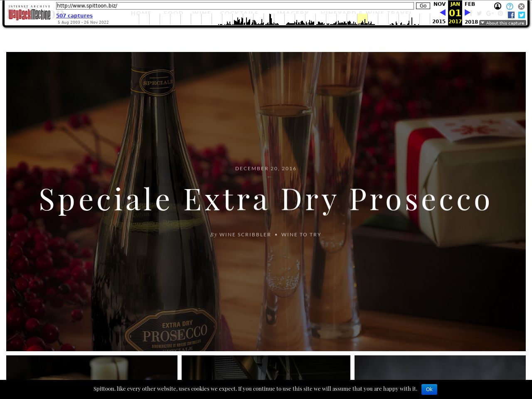Open the Wine To Try category
This screenshot has width=532, height=399.
click(301, 234)
